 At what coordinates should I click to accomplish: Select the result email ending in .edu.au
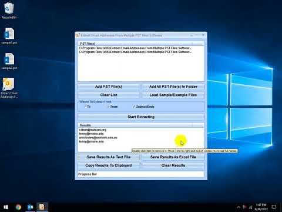pyautogui.click(x=98, y=138)
